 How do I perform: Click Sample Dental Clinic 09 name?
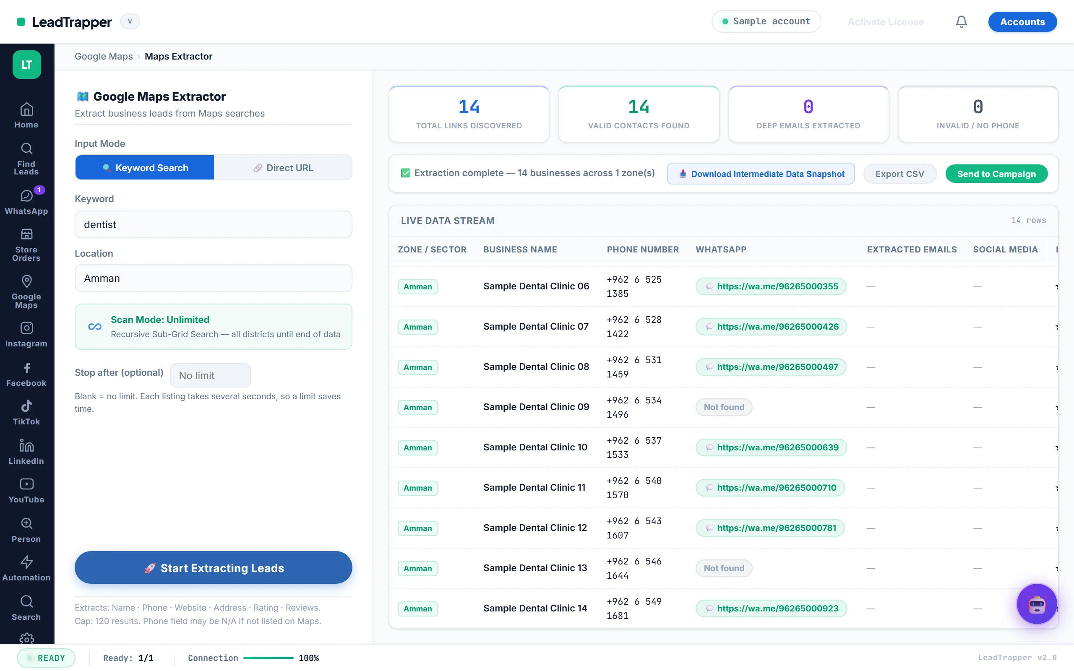click(x=536, y=407)
